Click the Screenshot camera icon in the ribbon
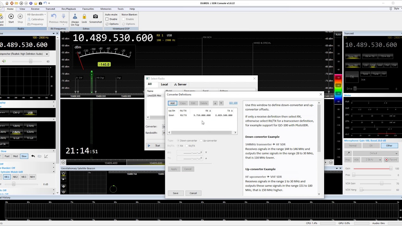Viewport: 402px width, 226px height. point(95,17)
